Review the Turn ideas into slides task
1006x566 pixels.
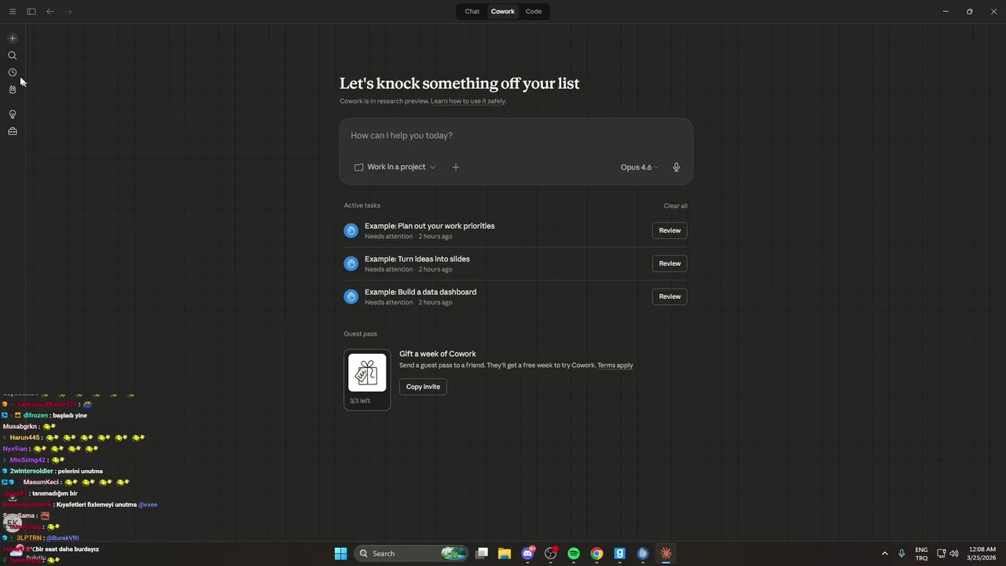tap(670, 263)
